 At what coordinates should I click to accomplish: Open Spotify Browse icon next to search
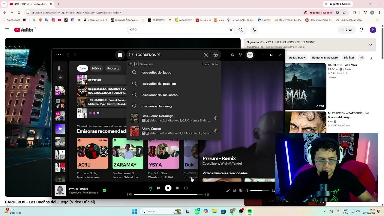[215, 55]
